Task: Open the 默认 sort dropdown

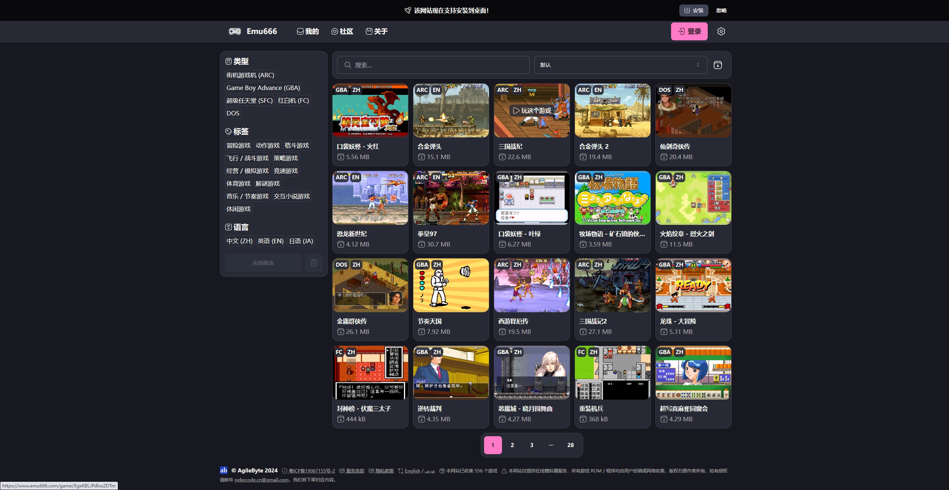Action: click(620, 65)
